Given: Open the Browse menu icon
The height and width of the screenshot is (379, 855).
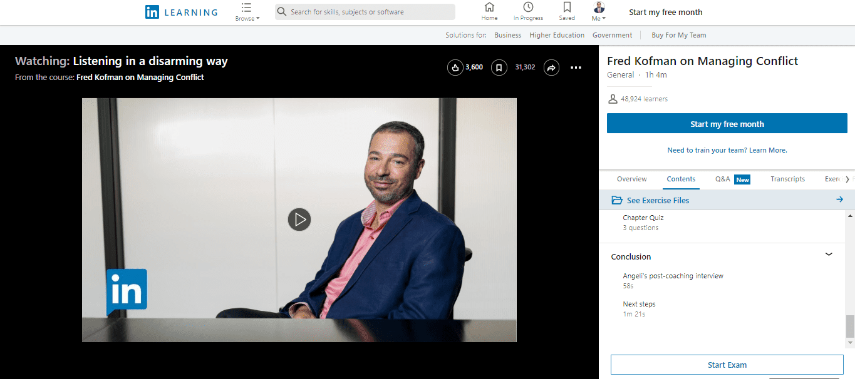Looking at the screenshot, I should tap(246, 8).
